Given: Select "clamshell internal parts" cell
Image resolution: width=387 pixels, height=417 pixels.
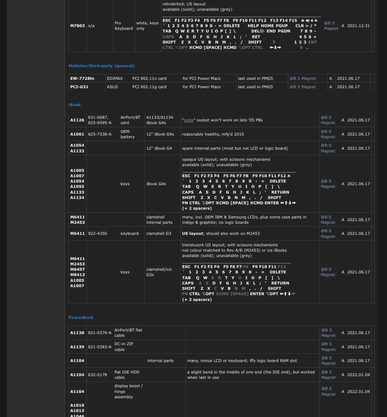Looking at the screenshot, I should tap(159, 220).
